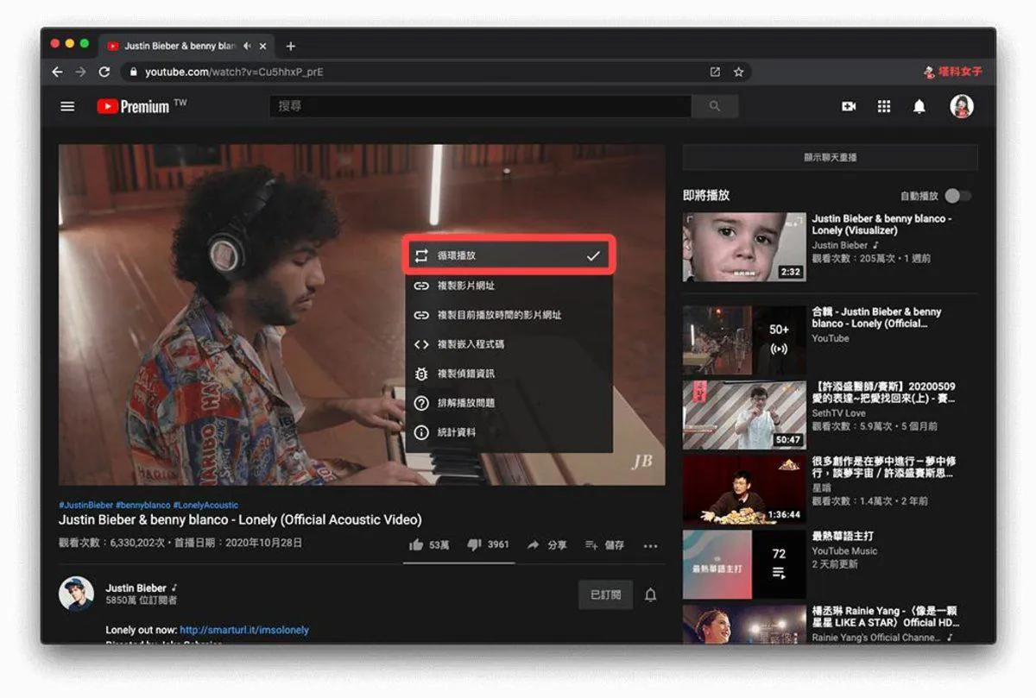Image resolution: width=1036 pixels, height=698 pixels.
Task: Click the 很多創作是在夢中進行 video title
Action: point(884,468)
